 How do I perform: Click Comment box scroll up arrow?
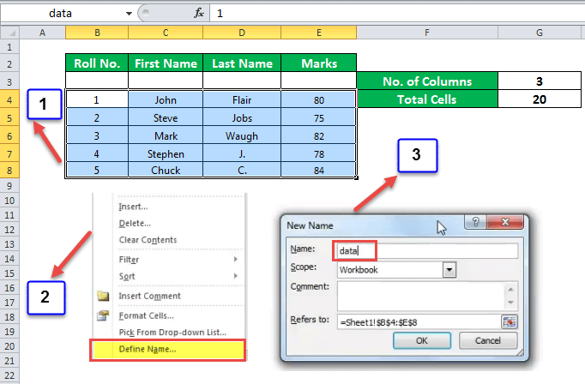point(510,289)
